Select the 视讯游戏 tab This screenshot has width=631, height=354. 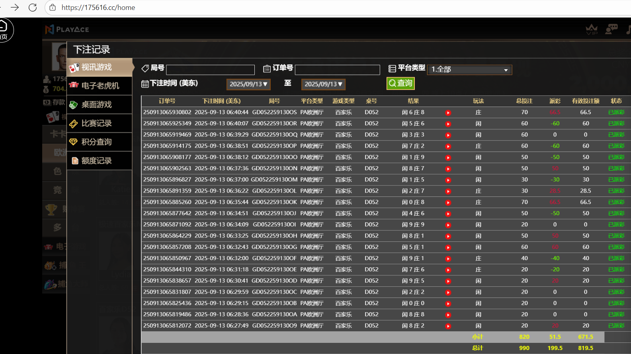coord(100,67)
